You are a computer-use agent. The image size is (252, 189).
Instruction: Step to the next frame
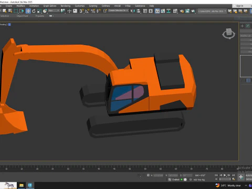point(229,175)
